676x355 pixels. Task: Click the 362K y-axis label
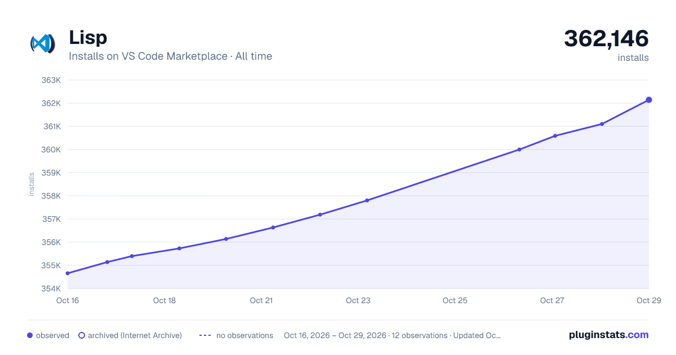point(51,103)
